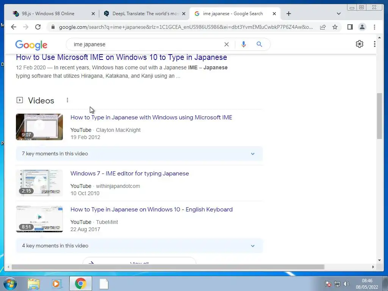Screen dimensions: 388x291
Task: Open How to Type in Japanese on Windows 10 video
Action: pyautogui.click(x=152, y=209)
